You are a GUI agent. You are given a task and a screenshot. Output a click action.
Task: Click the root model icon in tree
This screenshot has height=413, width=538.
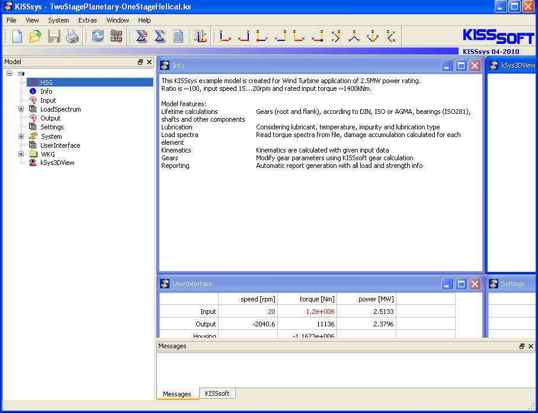click(x=21, y=74)
